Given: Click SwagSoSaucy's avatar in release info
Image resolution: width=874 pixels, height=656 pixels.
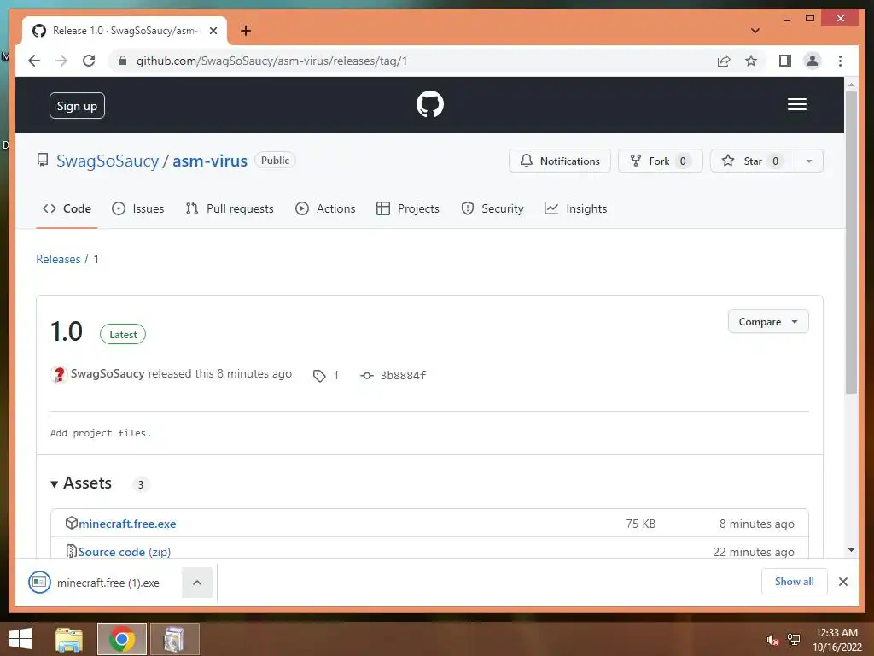Looking at the screenshot, I should [x=59, y=374].
